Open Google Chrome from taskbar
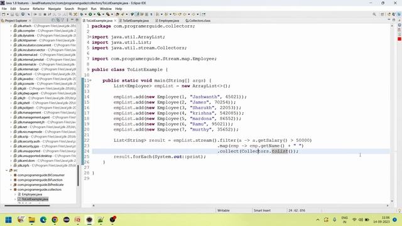 pos(55,220)
